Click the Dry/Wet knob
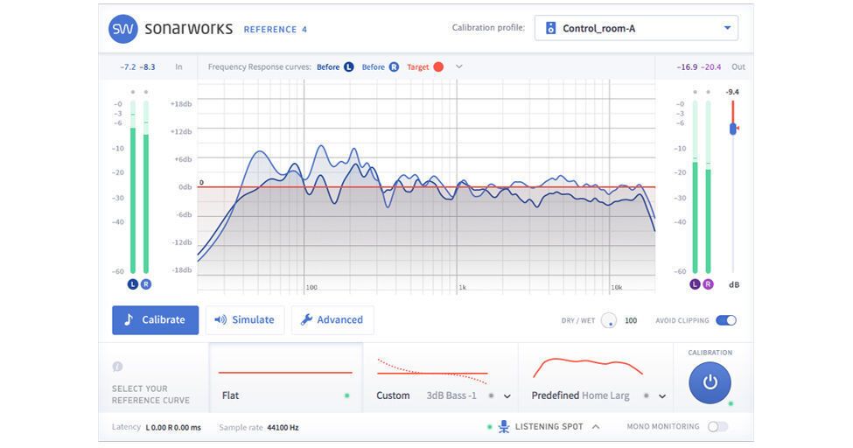The image size is (853, 448). 609,320
